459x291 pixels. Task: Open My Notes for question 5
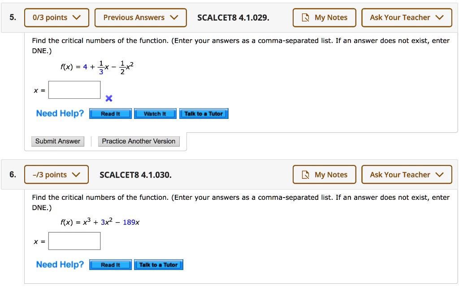pos(324,17)
